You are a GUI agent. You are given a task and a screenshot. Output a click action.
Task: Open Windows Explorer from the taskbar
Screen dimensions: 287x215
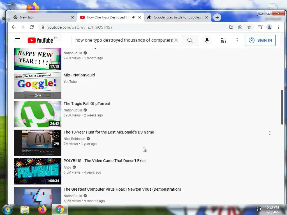tap(25, 210)
